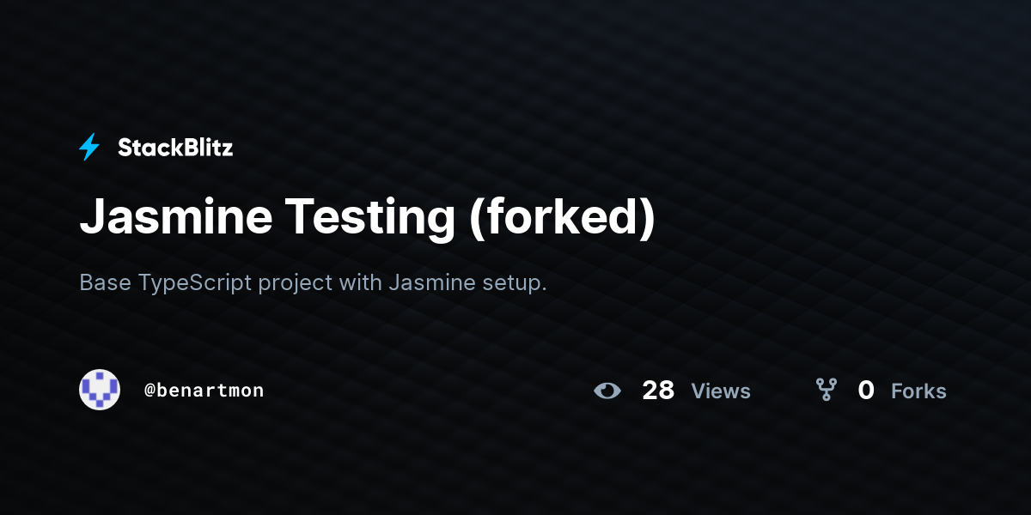Click the fork branch icon
Viewport: 1031px width, 515px height.
[x=827, y=391]
